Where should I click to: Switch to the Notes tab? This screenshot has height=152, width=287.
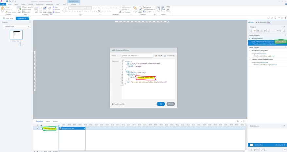(55, 121)
